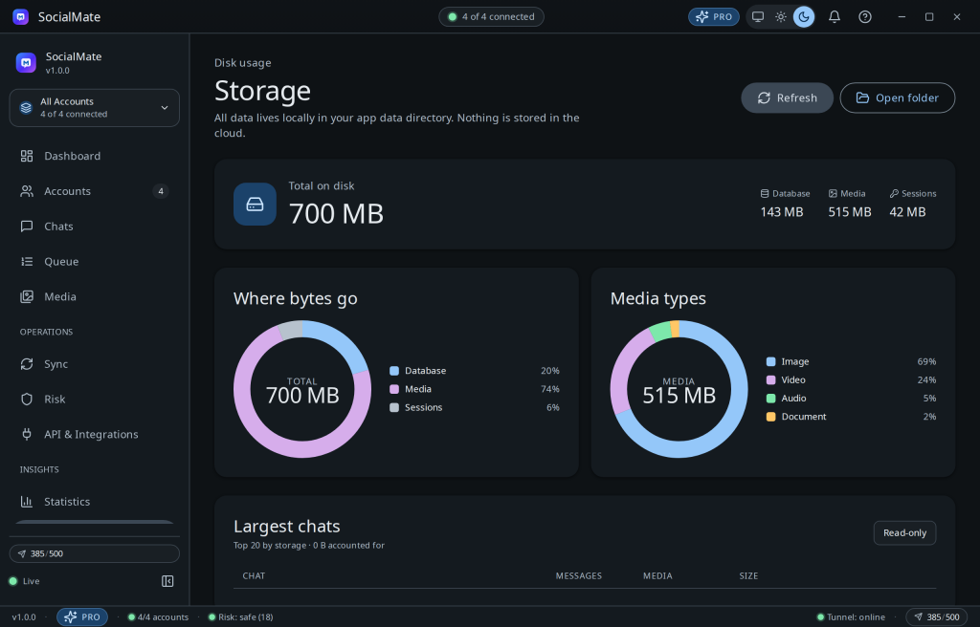Click the 74% Media percentage
980x627 pixels.
550,389
